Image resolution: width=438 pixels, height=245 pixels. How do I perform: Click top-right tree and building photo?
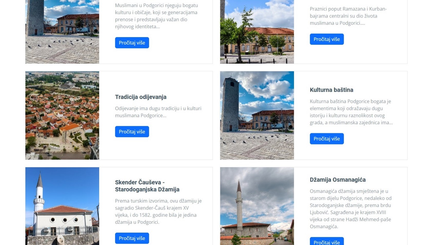(257, 32)
